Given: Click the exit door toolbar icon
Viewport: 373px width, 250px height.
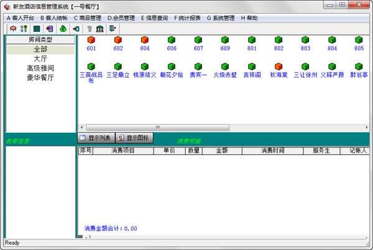Looking at the screenshot, I should pos(113,28).
